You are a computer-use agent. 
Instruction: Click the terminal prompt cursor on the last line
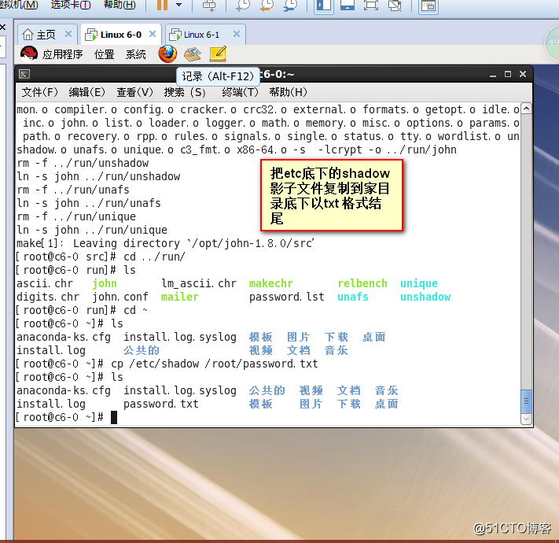pos(114,417)
